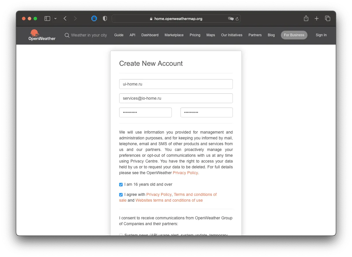Expand the sidebar dropdown chevron
This screenshot has width=352, height=257.
(x=56, y=19)
